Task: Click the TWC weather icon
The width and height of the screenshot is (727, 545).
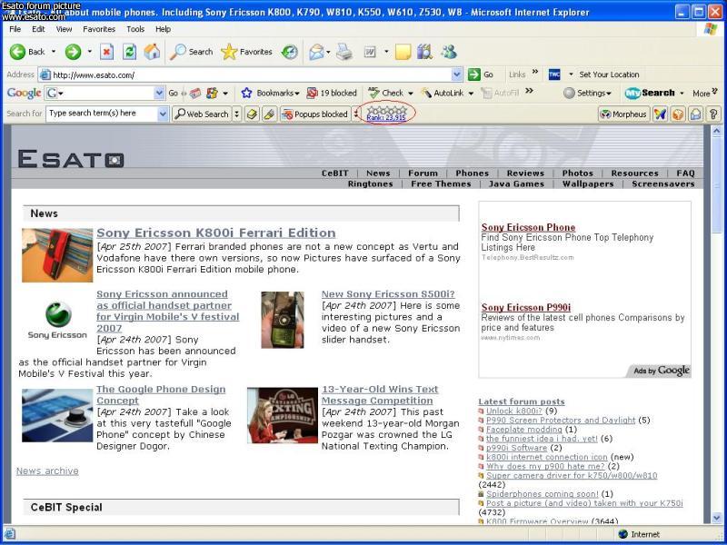Action: coord(554,74)
